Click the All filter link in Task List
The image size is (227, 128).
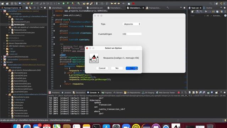coord(207,16)
